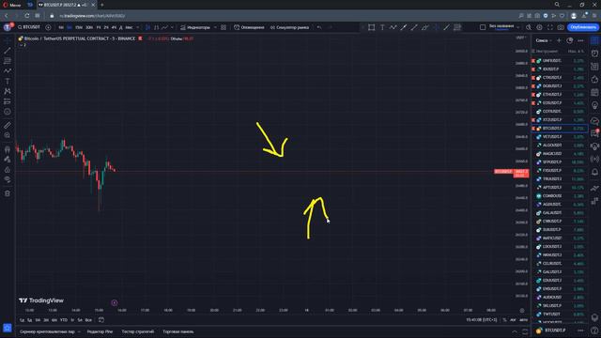The width and height of the screenshot is (601, 338).
Task: Select MAGICUSDT in the watchlist
Action: pyautogui.click(x=560, y=154)
